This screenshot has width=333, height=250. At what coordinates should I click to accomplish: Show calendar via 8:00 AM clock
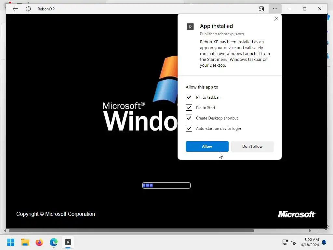pyautogui.click(x=310, y=242)
